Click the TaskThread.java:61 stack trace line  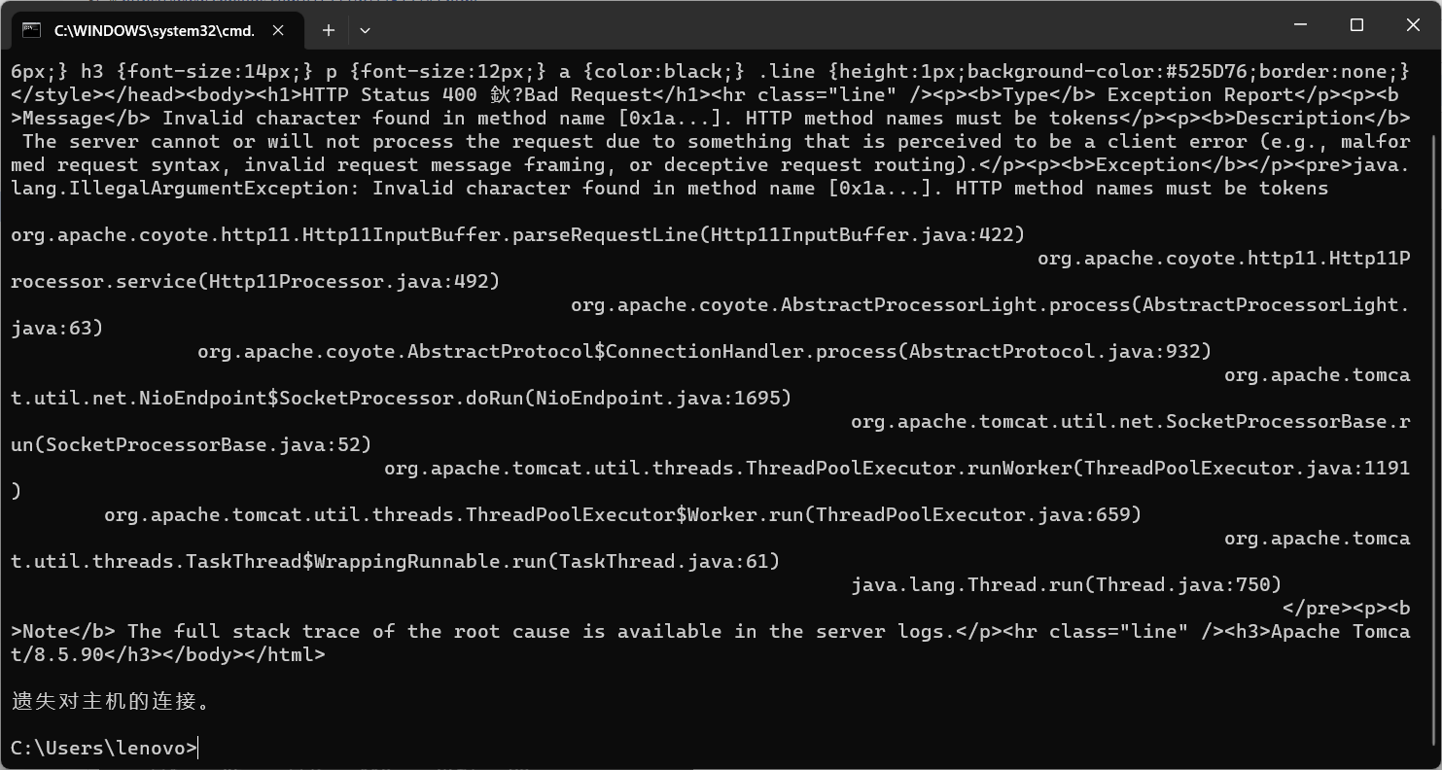point(395,561)
